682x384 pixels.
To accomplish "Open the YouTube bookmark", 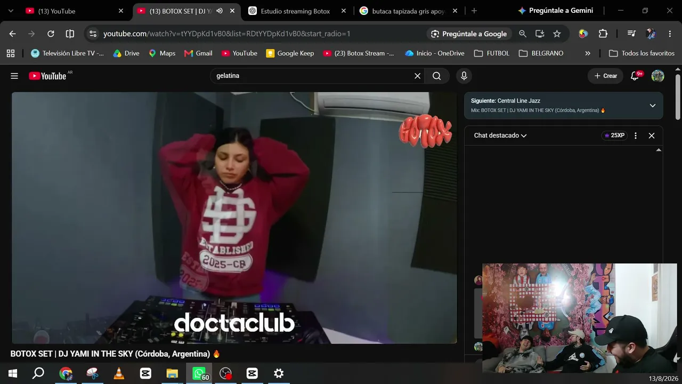I will (x=239, y=53).
